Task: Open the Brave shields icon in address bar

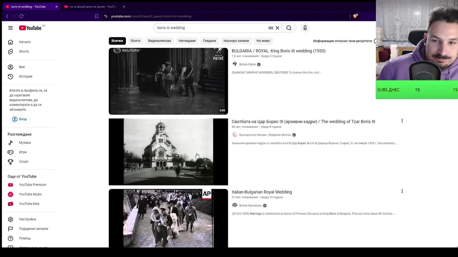Action: [355, 16]
